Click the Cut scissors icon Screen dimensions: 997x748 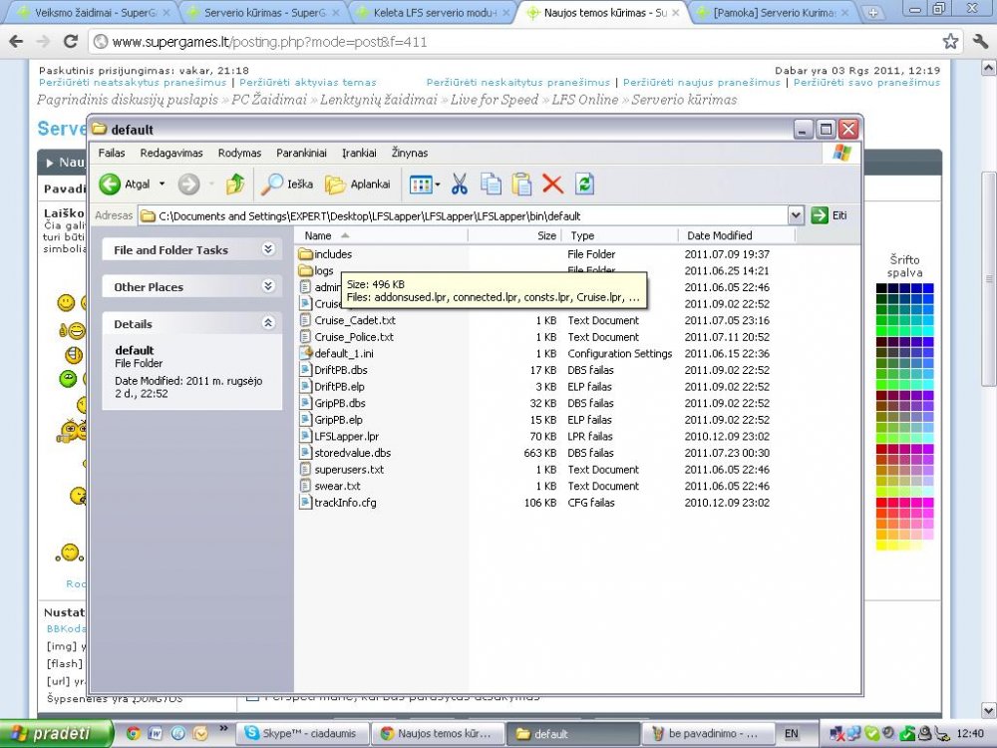[459, 185]
